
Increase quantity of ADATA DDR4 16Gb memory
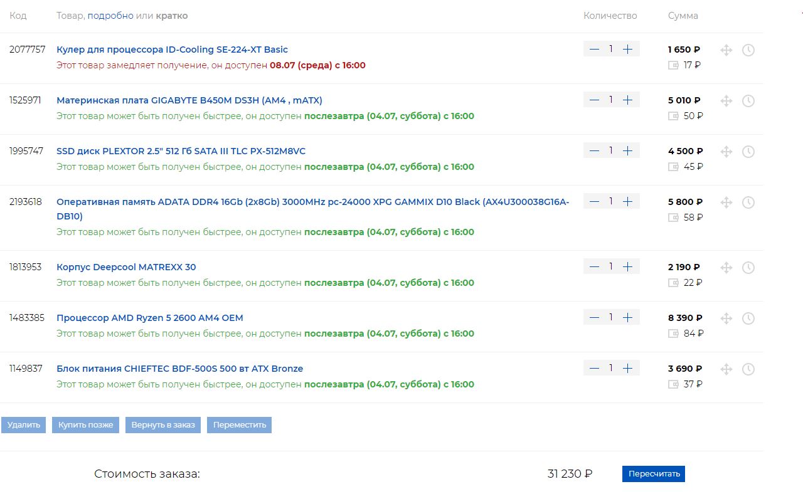point(627,201)
